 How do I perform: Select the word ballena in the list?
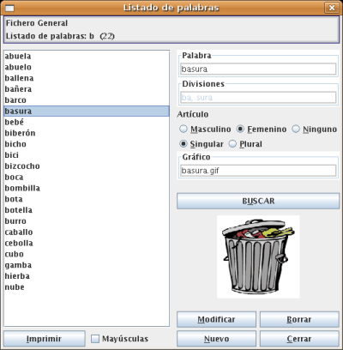pos(87,78)
